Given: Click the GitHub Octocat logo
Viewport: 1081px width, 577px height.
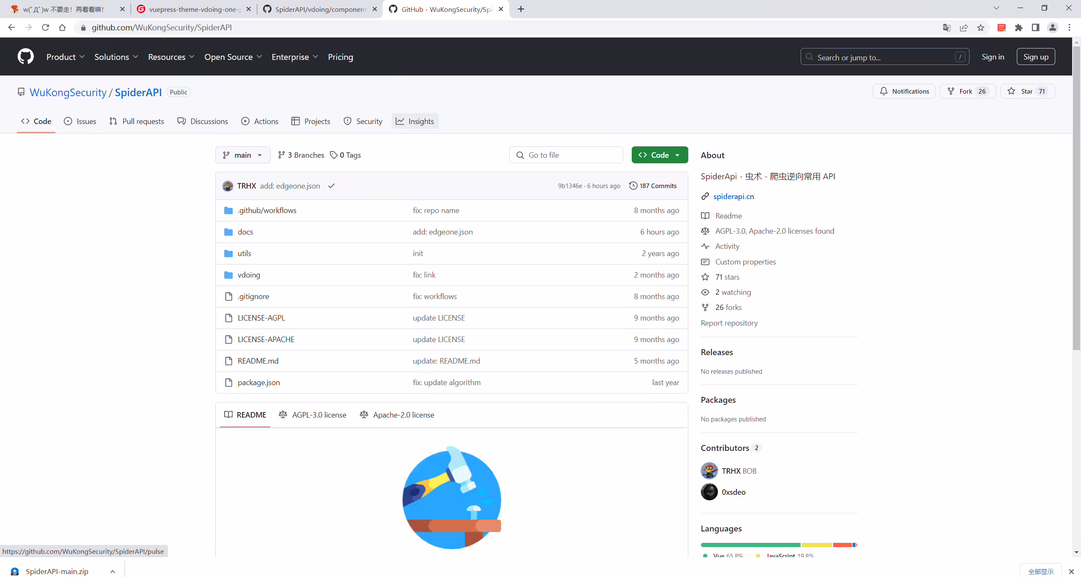Looking at the screenshot, I should point(25,57).
